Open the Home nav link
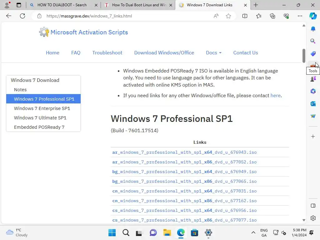The width and height of the screenshot is (320, 240). tap(52, 52)
